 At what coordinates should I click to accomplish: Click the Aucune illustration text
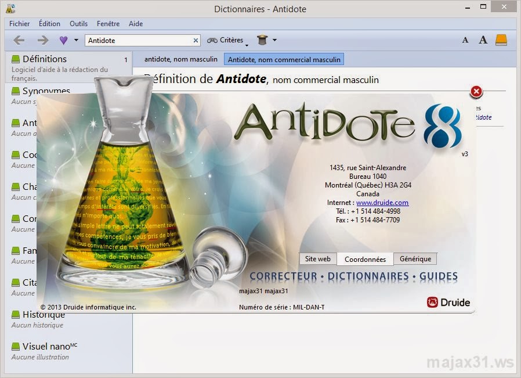pos(40,357)
